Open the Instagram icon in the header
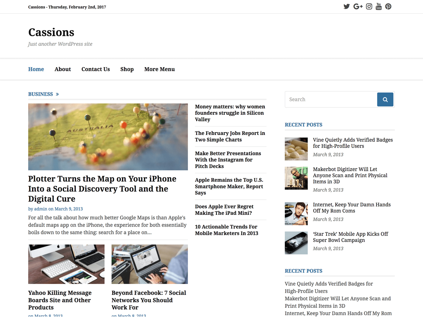 click(369, 6)
